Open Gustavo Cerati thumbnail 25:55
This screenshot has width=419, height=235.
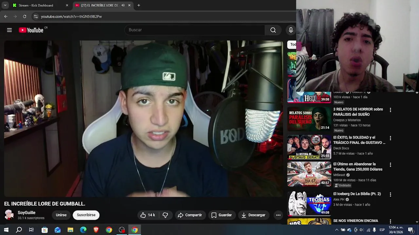click(309, 147)
